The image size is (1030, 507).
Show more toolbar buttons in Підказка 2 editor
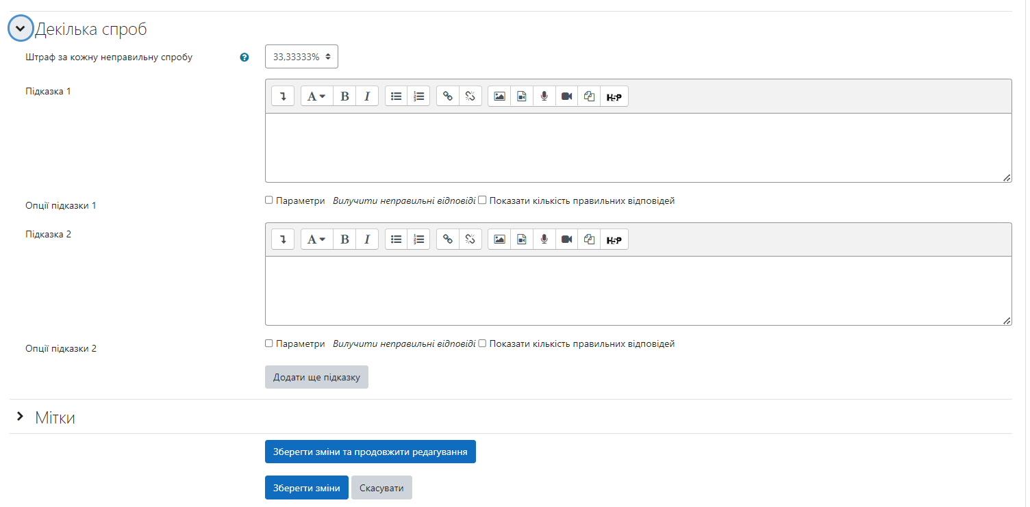[283, 239]
